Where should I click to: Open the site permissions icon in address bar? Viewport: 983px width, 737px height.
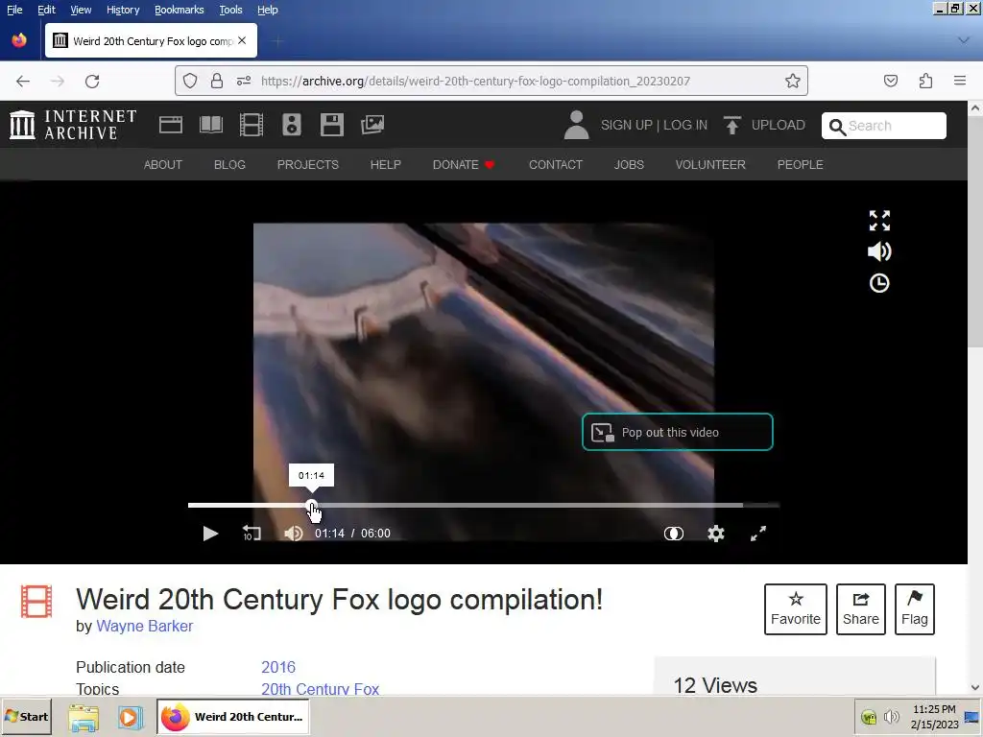click(244, 81)
